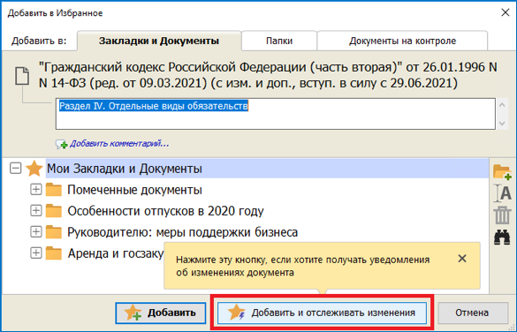Click the orange star beside Мои Закладки и Документы
Image resolution: width=517 pixels, height=332 pixels.
(34, 169)
